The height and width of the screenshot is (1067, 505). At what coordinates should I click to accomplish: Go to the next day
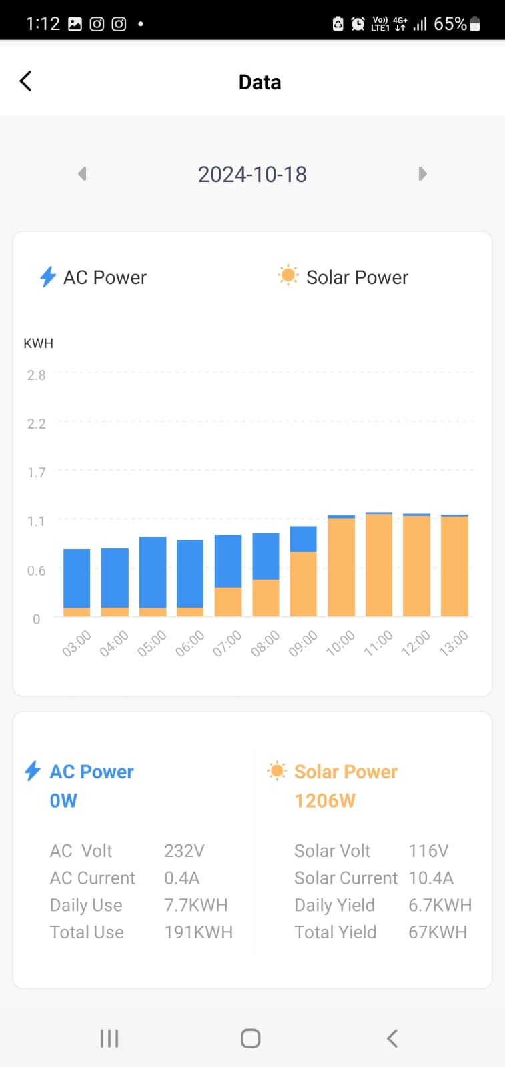click(422, 174)
